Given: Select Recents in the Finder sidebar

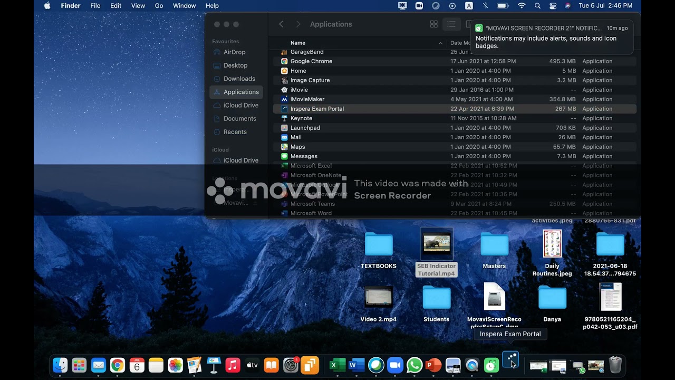Looking at the screenshot, I should (x=234, y=132).
